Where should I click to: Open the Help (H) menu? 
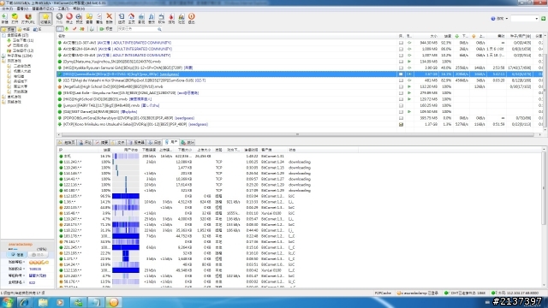point(78,9)
